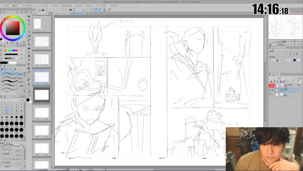The height and width of the screenshot is (171, 303).
Task: Toggle visibility of the 指示 layer
Action: coord(270,85)
